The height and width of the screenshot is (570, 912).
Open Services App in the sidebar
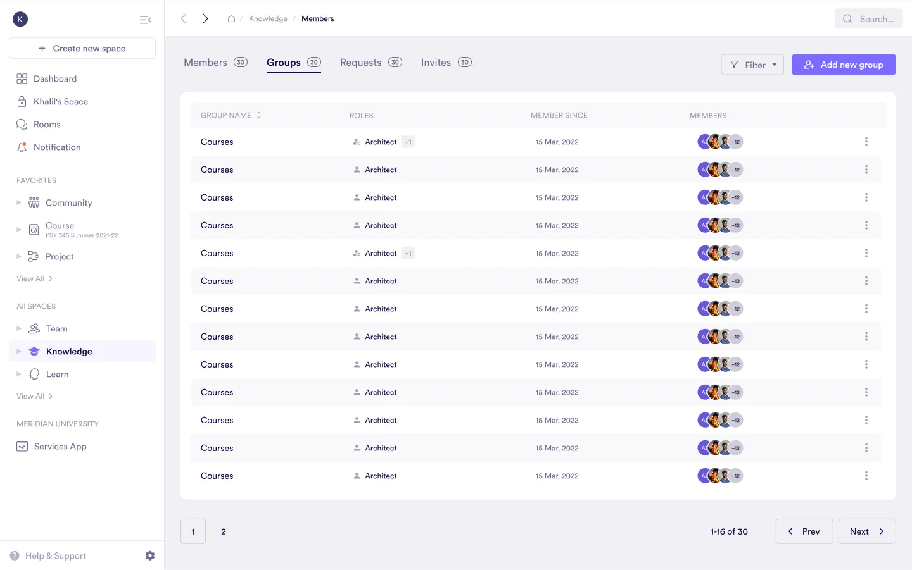pyautogui.click(x=60, y=447)
